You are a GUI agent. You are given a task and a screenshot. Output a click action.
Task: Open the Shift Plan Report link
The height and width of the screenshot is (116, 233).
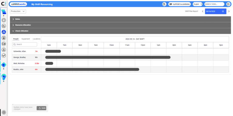click(191, 11)
